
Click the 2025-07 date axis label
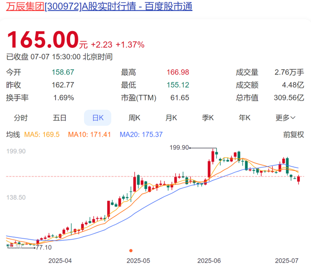(x=287, y=261)
